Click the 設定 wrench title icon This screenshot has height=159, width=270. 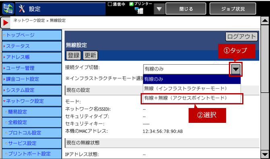coord(22,9)
